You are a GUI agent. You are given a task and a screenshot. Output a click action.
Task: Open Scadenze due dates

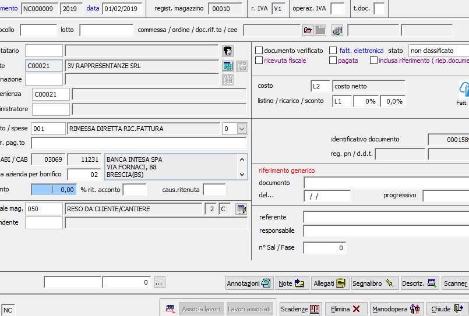coord(300,309)
